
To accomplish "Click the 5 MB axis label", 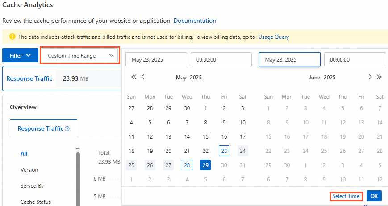I will 100,197.
